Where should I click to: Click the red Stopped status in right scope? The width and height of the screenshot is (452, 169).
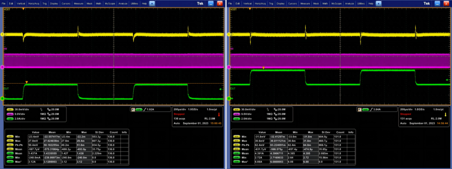pos(406,114)
